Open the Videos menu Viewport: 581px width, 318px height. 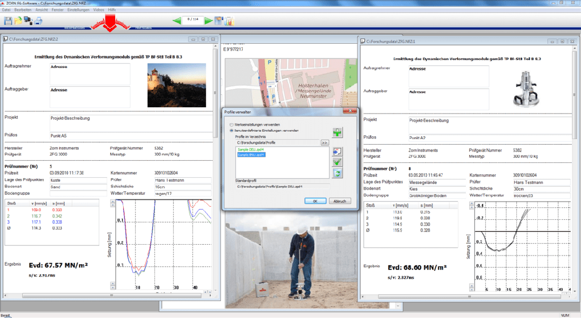pos(99,10)
